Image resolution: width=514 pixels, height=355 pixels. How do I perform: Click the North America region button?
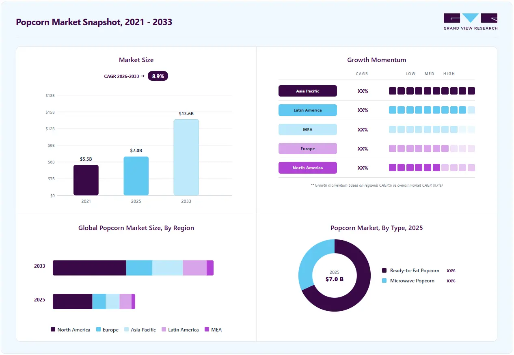click(x=307, y=168)
